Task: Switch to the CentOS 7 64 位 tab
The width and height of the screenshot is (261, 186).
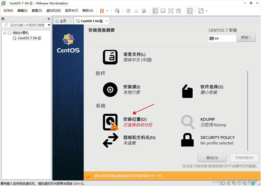Action: [92, 21]
